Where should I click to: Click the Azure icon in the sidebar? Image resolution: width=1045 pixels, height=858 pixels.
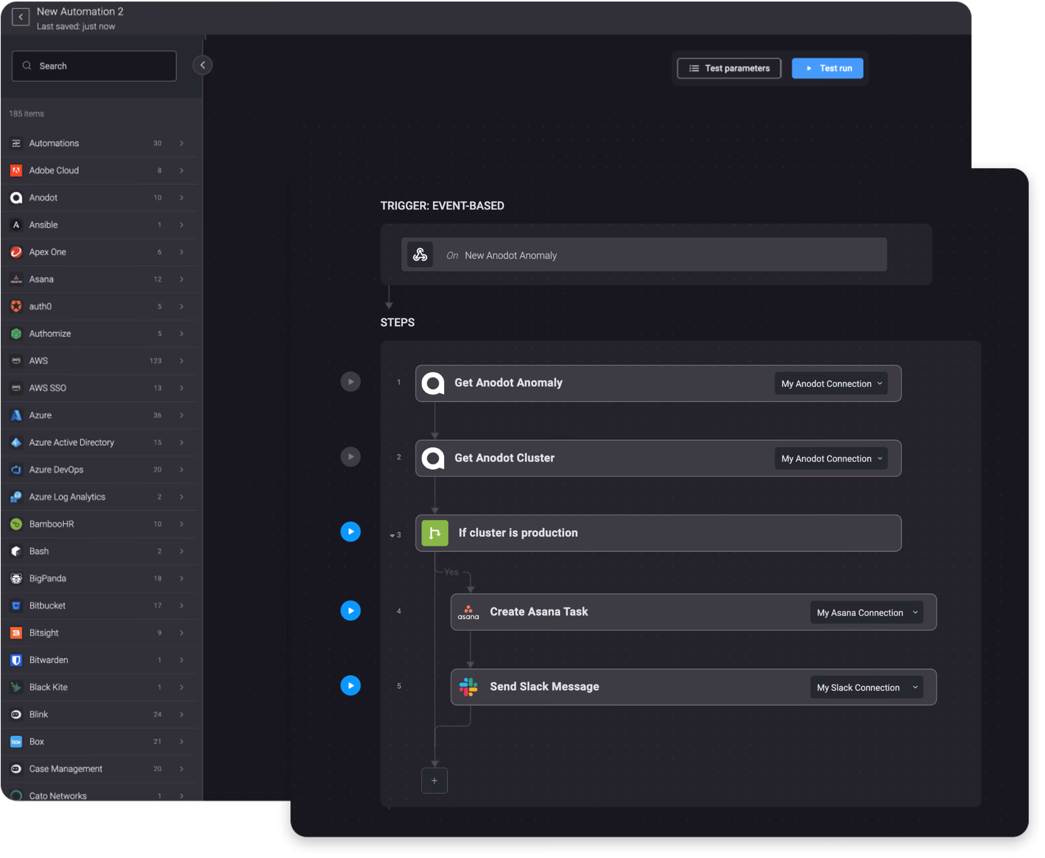coord(16,415)
